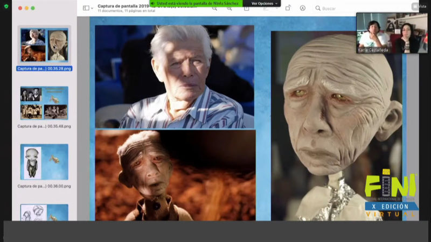Click the green fullscreen window button
This screenshot has height=242, width=431.
click(x=33, y=8)
